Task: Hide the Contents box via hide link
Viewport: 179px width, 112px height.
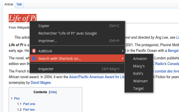Action: click(53, 92)
